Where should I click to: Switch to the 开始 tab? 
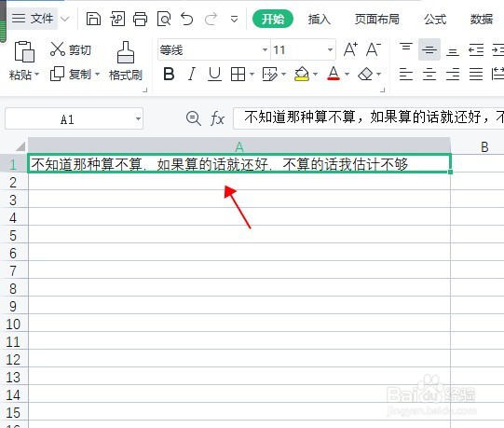click(273, 19)
